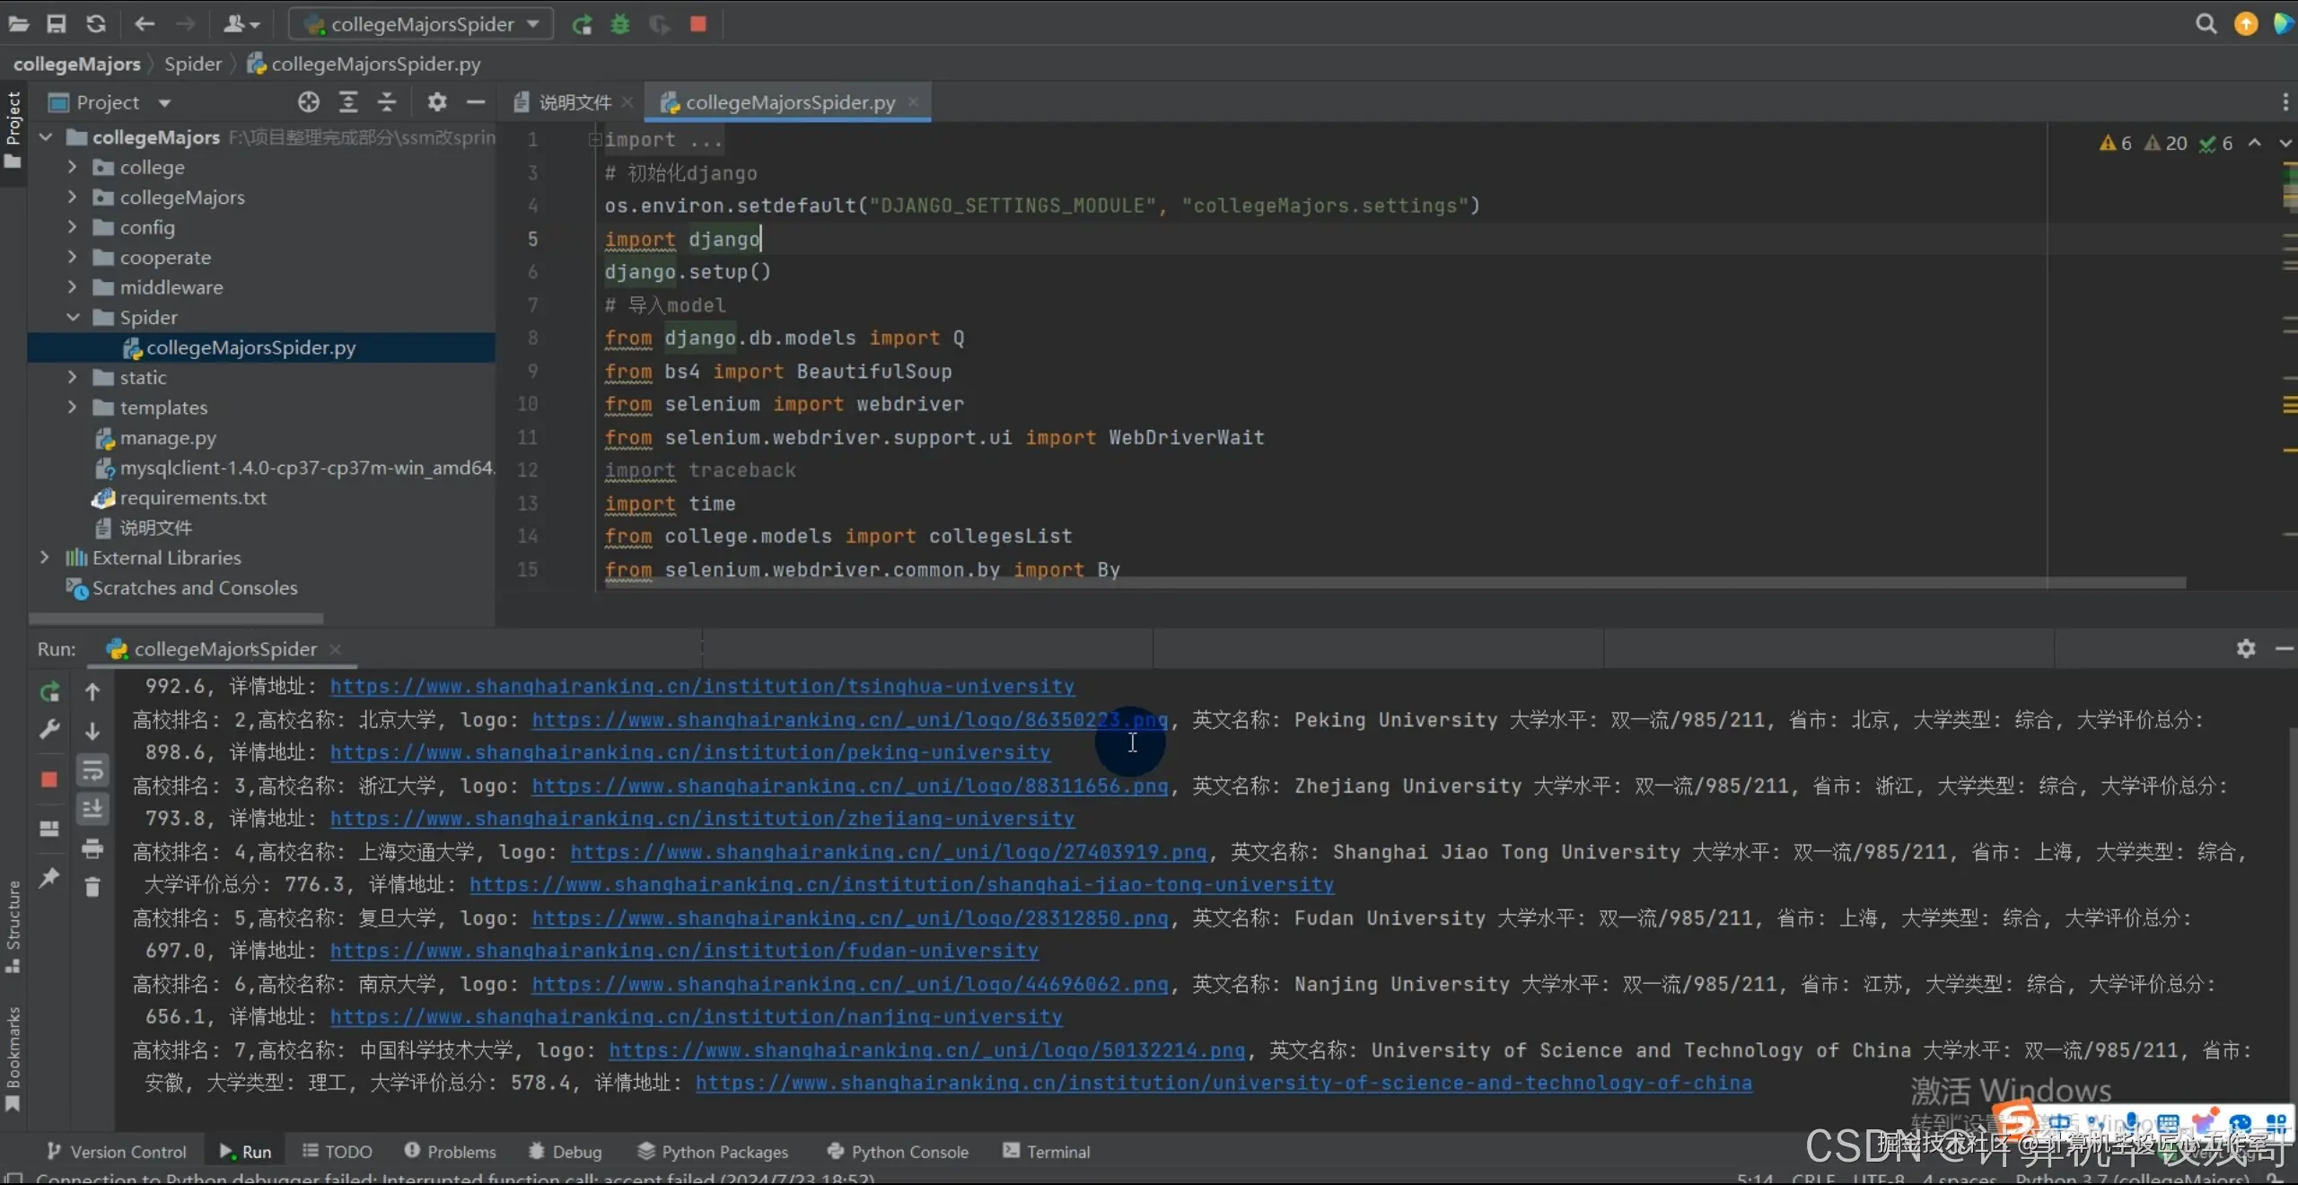Save all with the disk icon

(57, 24)
